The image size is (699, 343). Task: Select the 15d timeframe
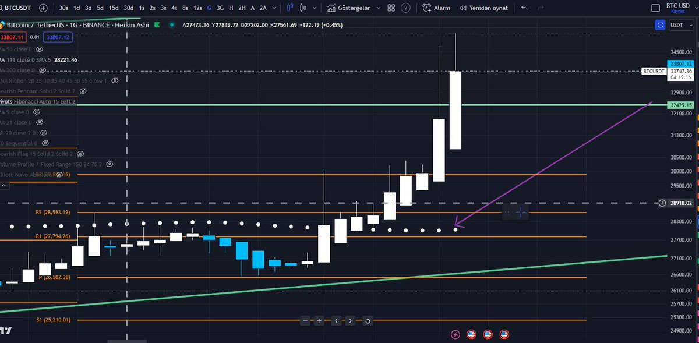114,8
